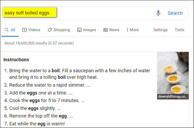Click the magnifier icon beside All
This screenshot has width=194, height=128.
click(7, 30)
